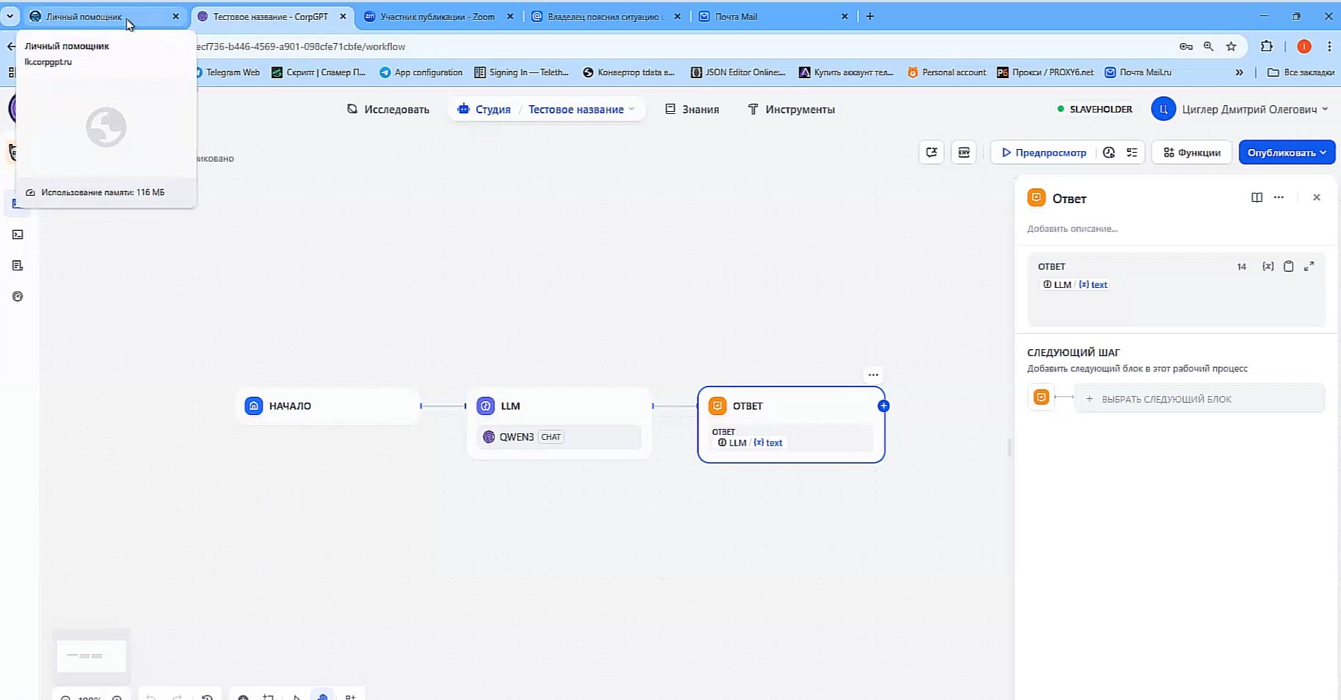Open the ENV environment variables button
The image size is (1341, 700).
(964, 153)
